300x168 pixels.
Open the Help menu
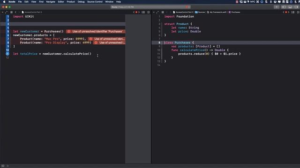[x=119, y=2]
